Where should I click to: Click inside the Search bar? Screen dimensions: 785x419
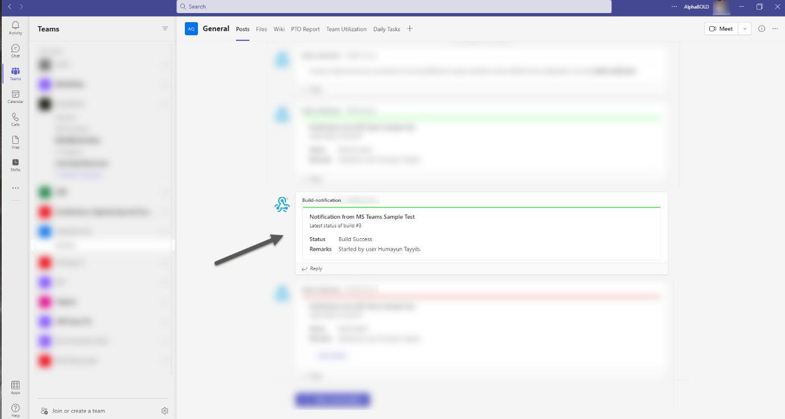click(392, 6)
